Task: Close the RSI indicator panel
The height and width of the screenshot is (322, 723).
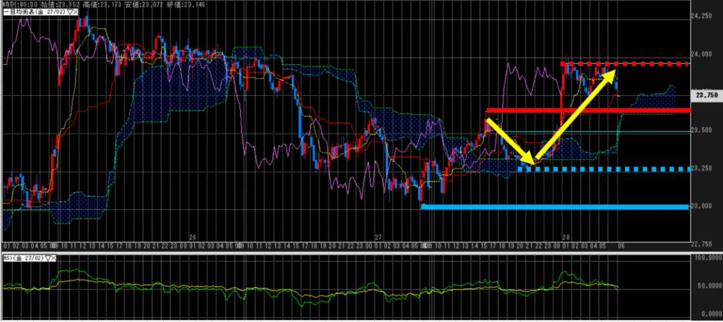Action: point(55,259)
